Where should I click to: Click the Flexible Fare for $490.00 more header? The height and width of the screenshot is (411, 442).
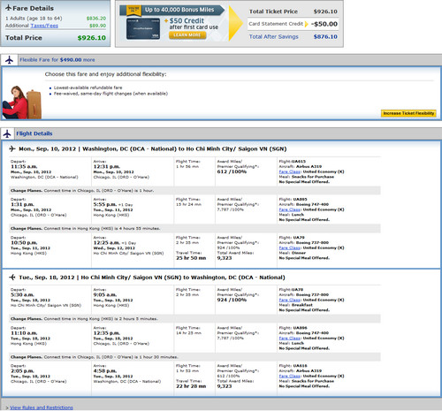coord(57,60)
